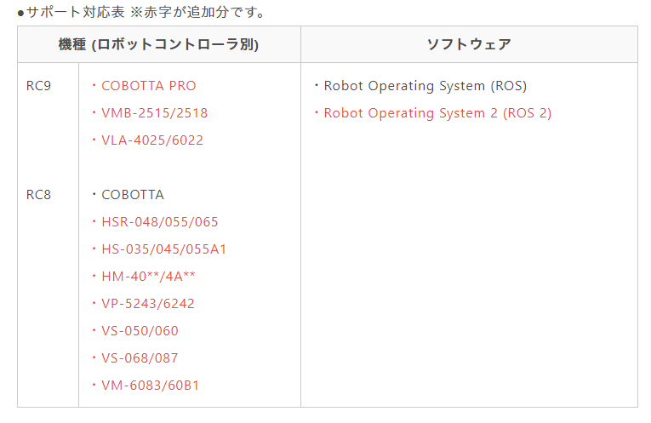Screen dimensions: 651x423
Task: Click the VS-050/060 model entry
Action: click(x=140, y=331)
